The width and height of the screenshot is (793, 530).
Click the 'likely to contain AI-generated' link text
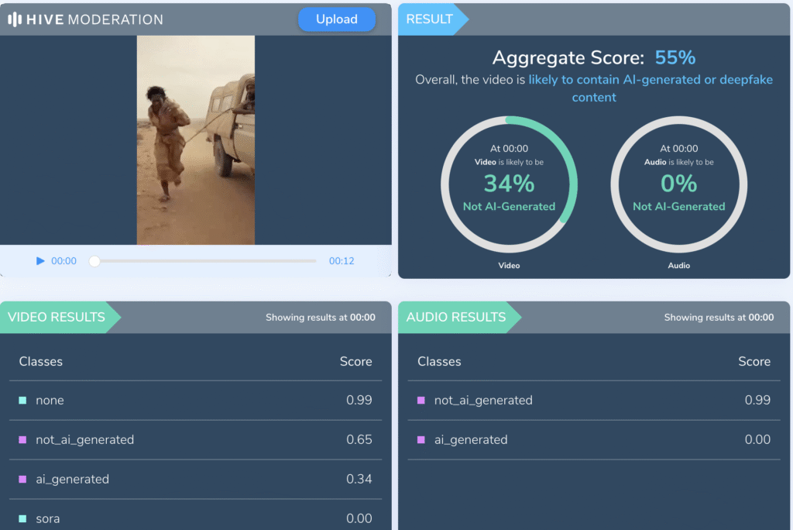pos(651,80)
